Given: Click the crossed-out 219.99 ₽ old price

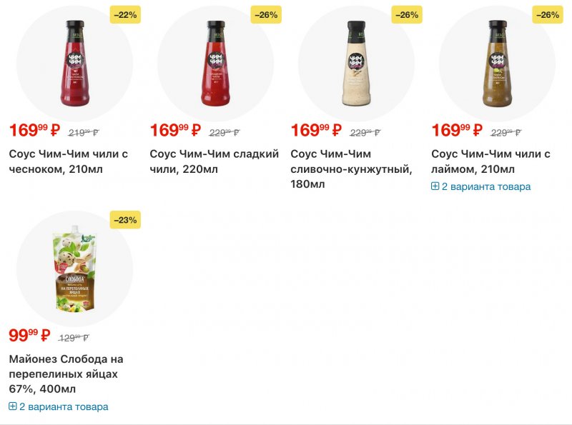Looking at the screenshot, I should coord(83,132).
